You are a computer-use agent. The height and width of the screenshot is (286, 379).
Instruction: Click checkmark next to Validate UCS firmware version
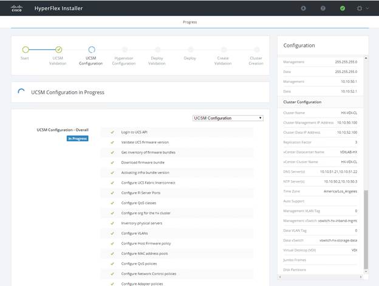(x=112, y=142)
